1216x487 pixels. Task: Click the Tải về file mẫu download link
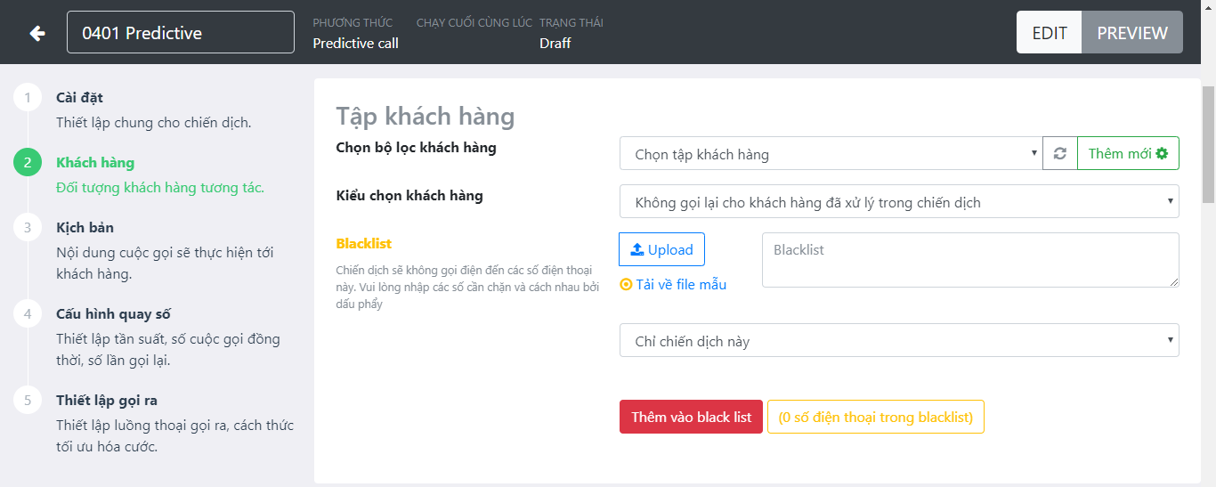[x=673, y=284]
